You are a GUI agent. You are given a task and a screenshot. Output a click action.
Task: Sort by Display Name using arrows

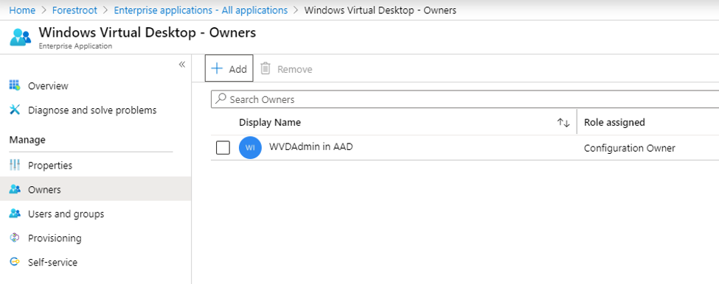[563, 123]
